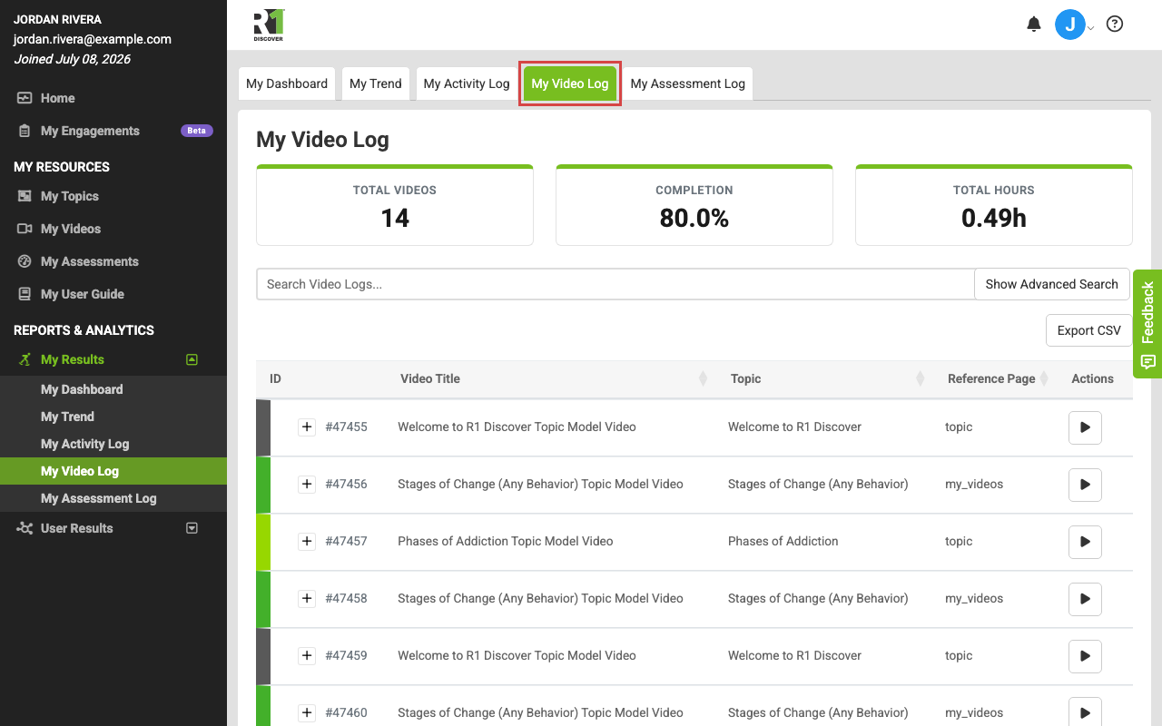Click the User Results network icon
The image size is (1162, 726).
(25, 528)
